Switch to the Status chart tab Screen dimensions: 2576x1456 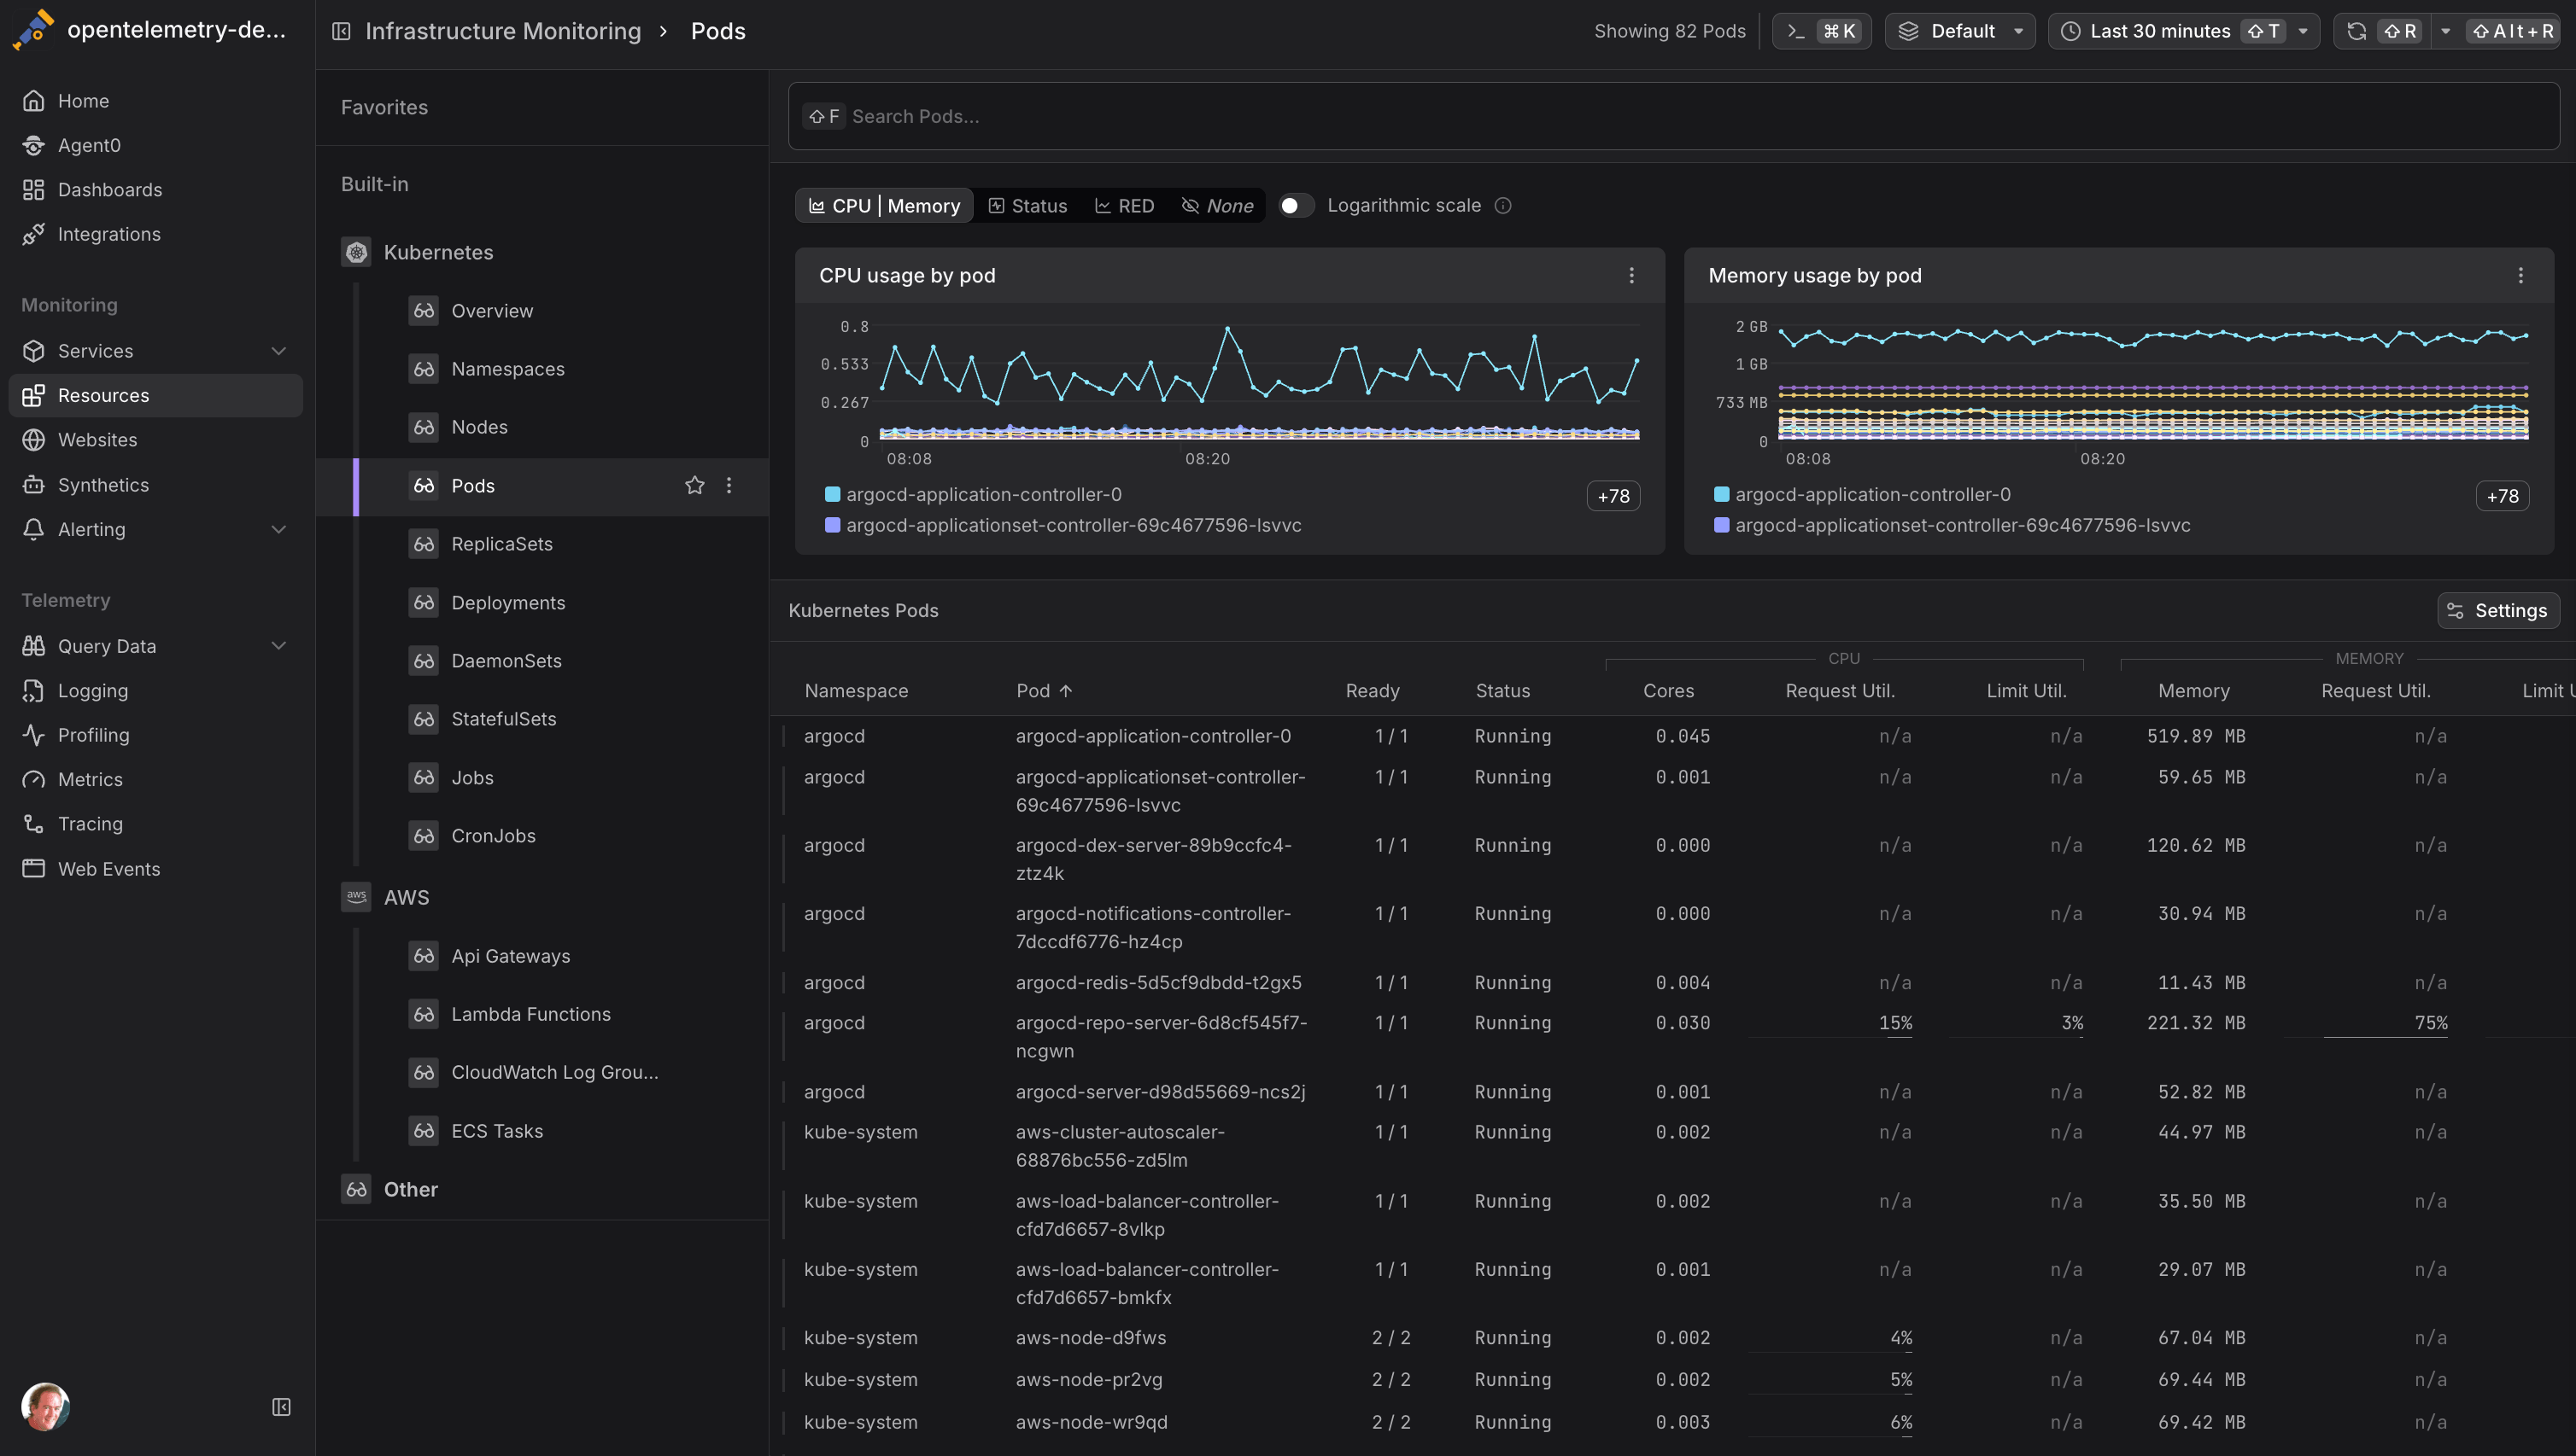(x=1027, y=206)
